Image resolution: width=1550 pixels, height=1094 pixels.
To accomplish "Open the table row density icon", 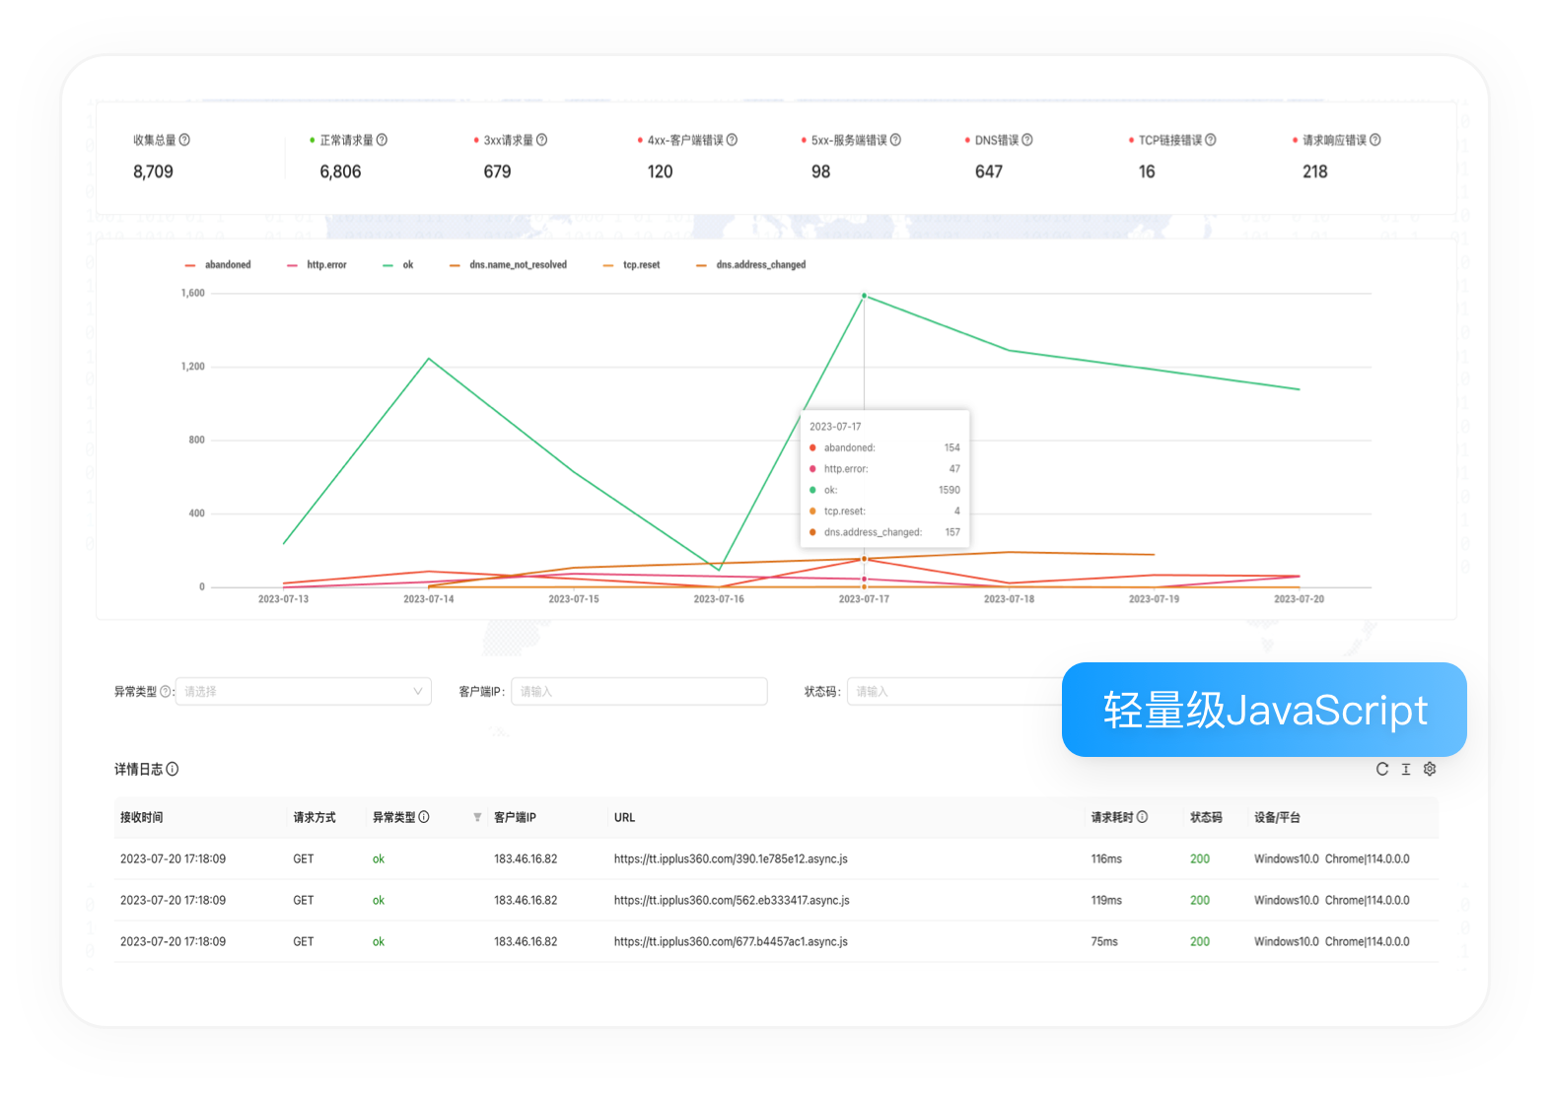I will pos(1406,769).
